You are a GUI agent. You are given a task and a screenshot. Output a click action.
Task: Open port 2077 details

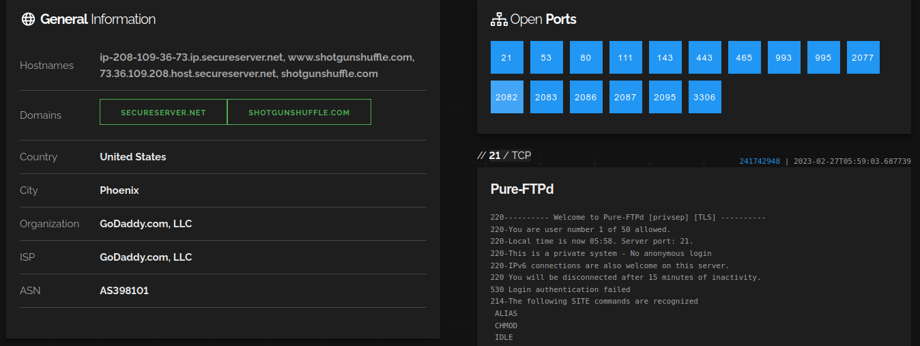click(863, 57)
